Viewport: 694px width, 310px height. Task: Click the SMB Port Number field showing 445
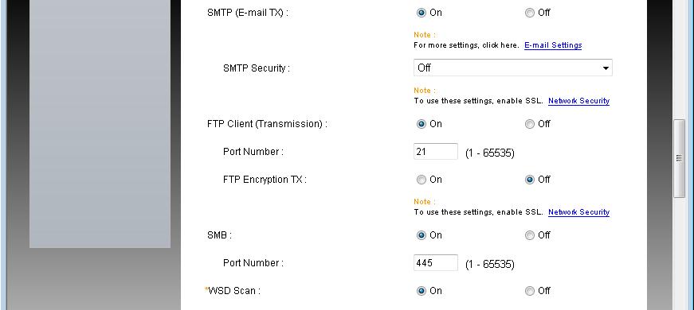click(436, 263)
